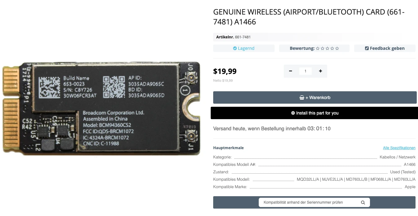Click the shipping countdown timer

click(319, 129)
